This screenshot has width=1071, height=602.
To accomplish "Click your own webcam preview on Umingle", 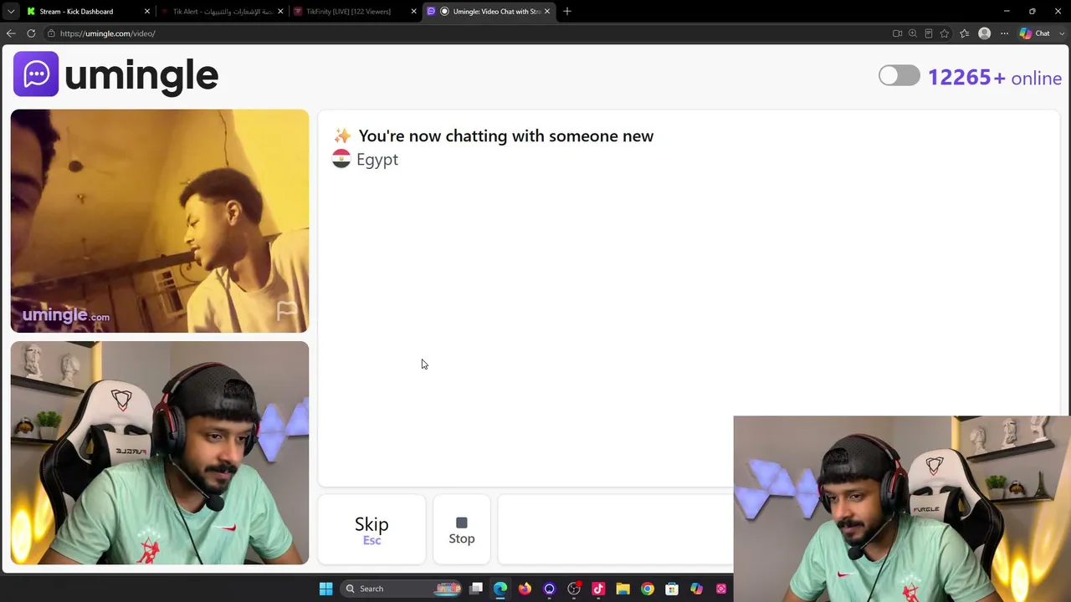I will point(160,452).
